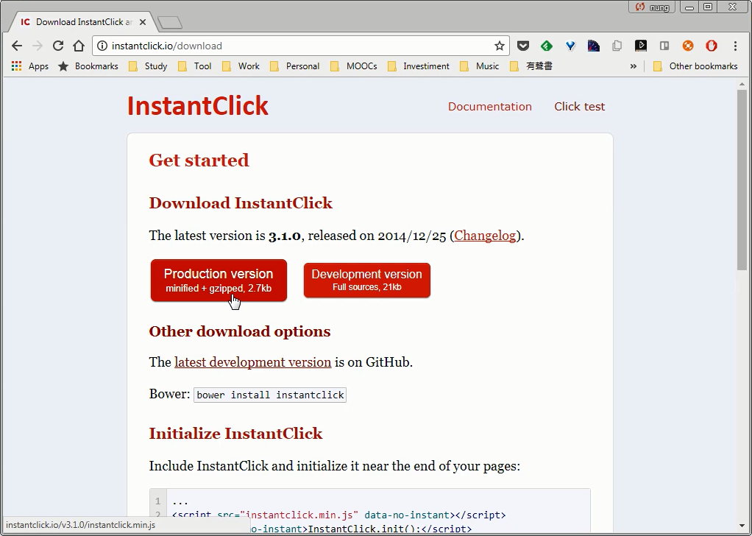Open the Click test link
Screen dimensions: 752x536
point(579,107)
